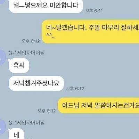Click 오후 6:12 timestamp beside 네~알겠습니다 bubble
Image resolution: width=139 pixels, height=139 pixels.
point(31,41)
